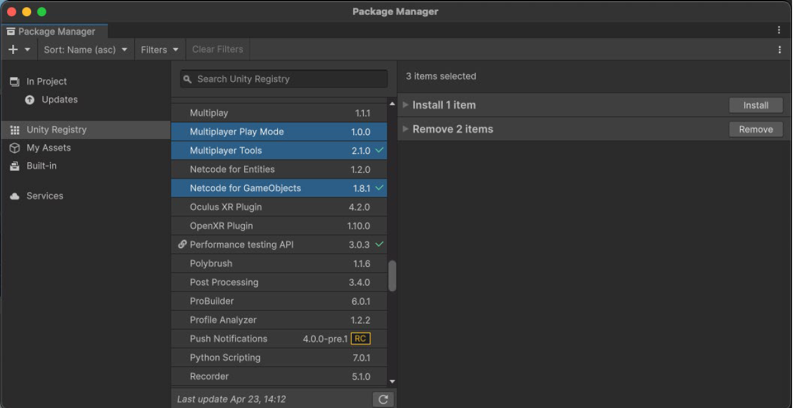Select My Assets in sidebar
This screenshot has height=408, width=794.
click(86, 147)
